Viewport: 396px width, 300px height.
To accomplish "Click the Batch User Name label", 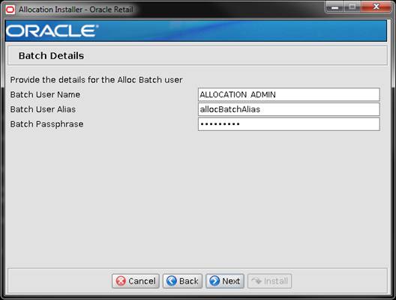I will [x=45, y=94].
